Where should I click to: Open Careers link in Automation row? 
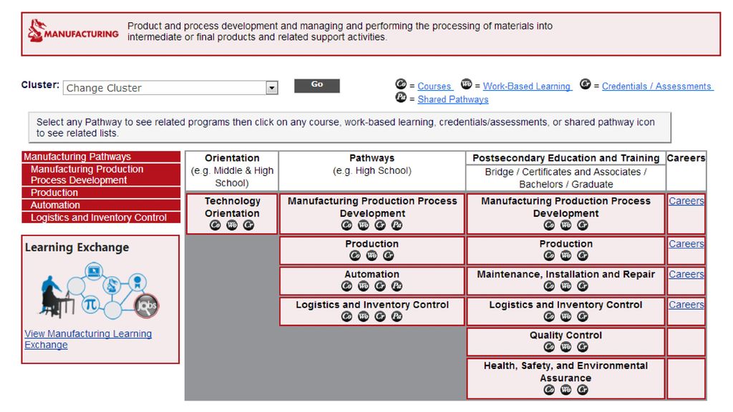[686, 274]
